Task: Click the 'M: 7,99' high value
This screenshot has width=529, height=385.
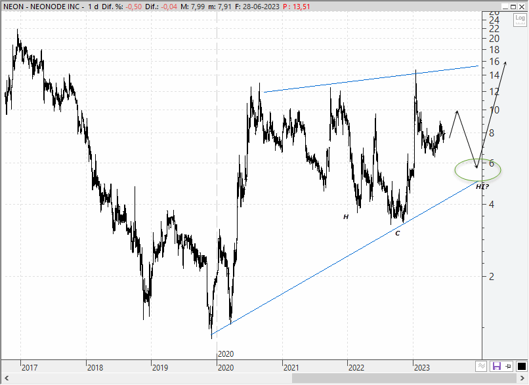Action: click(193, 7)
